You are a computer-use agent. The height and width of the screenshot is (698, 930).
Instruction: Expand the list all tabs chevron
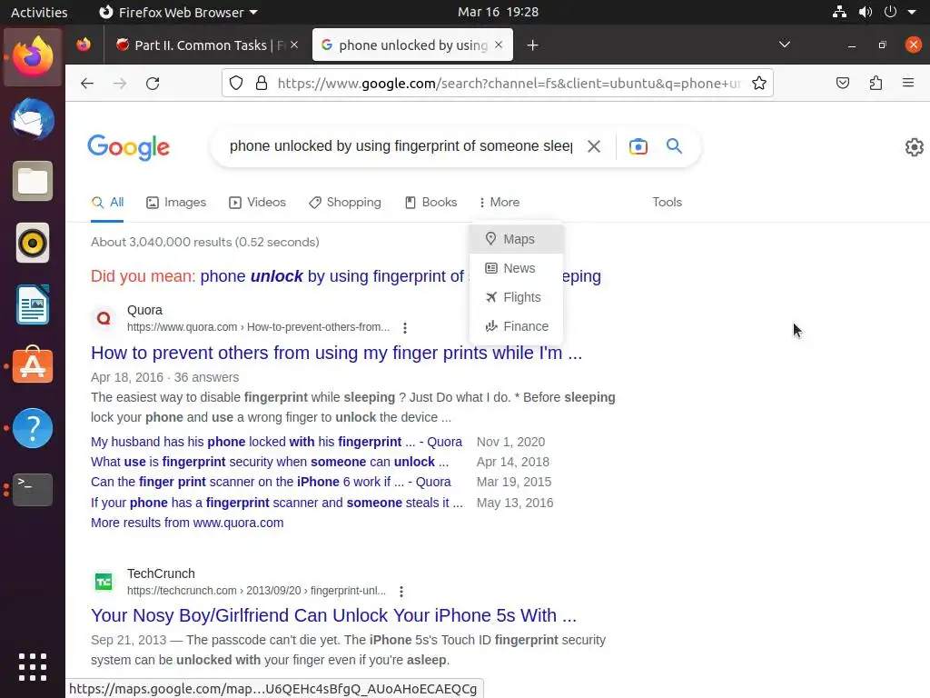pyautogui.click(x=784, y=45)
